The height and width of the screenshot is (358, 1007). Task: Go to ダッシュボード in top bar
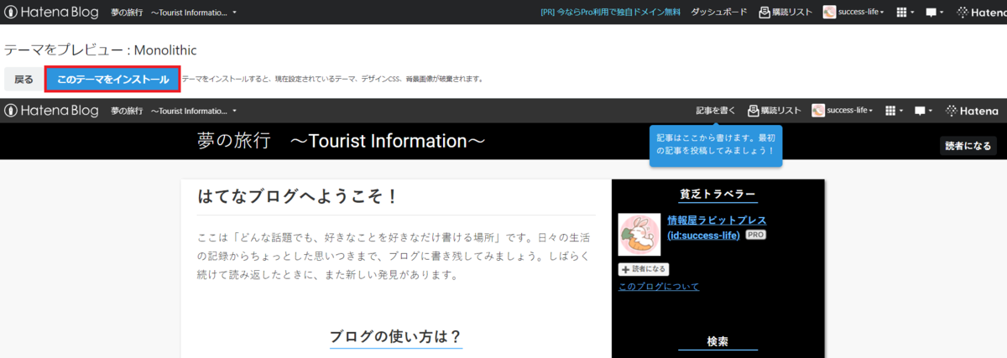click(719, 13)
